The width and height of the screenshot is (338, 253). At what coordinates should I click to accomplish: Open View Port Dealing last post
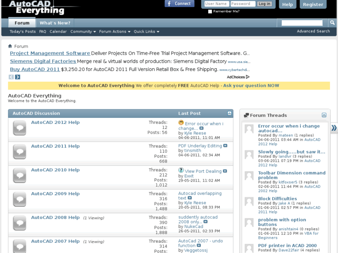click(x=203, y=171)
